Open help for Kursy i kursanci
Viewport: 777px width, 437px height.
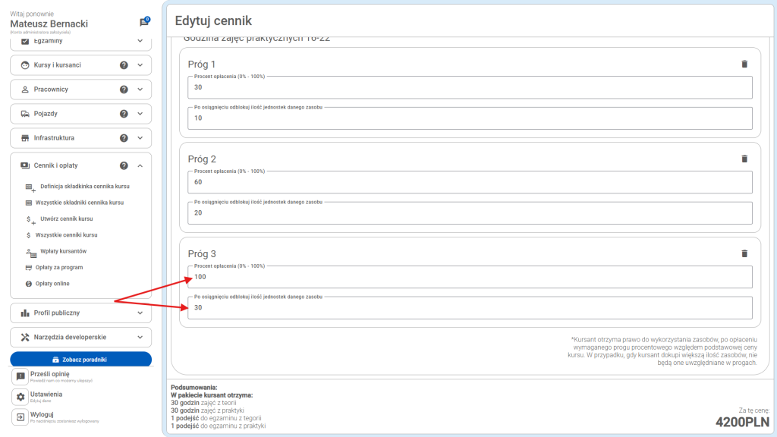click(x=124, y=65)
